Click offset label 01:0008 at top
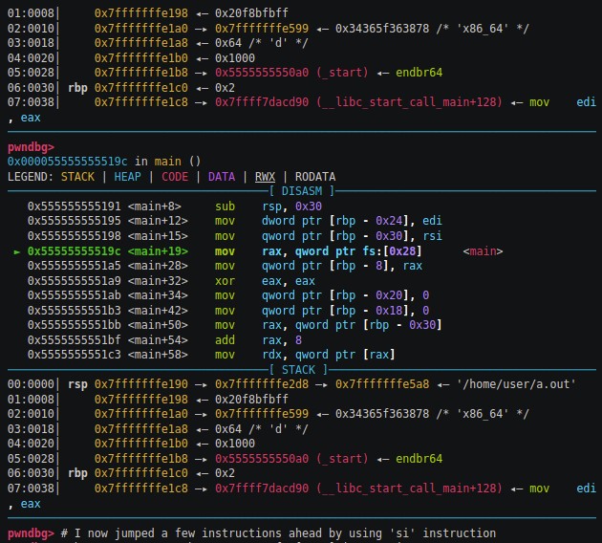The width and height of the screenshot is (602, 543). 31,13
